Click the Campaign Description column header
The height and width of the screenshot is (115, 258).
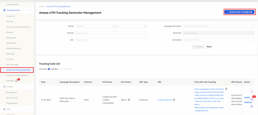coord(70,82)
